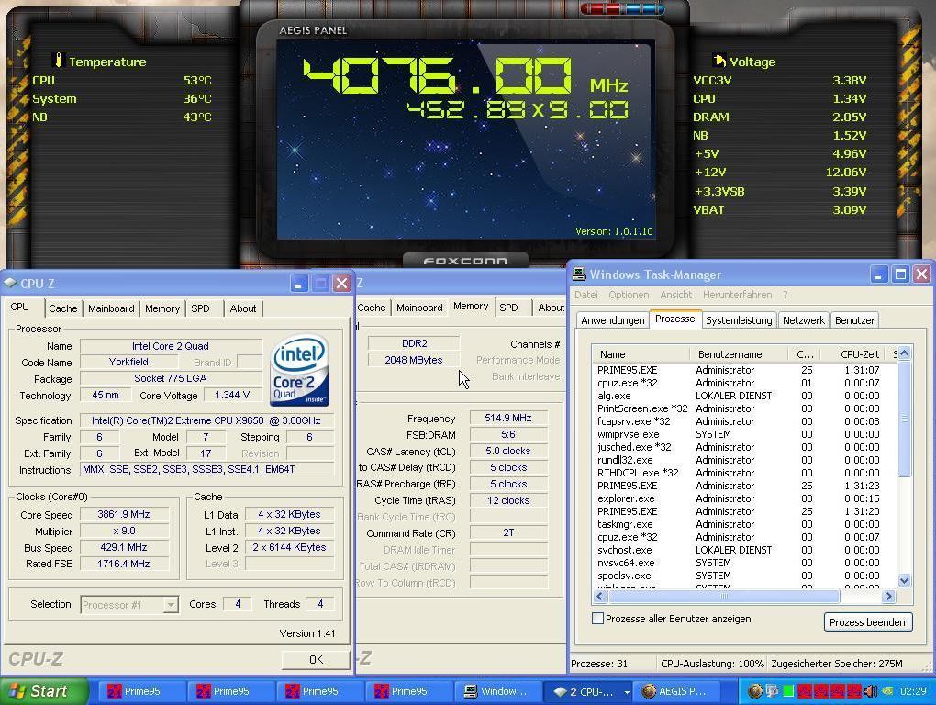The height and width of the screenshot is (705, 936).
Task: Open the About tab in front CPU-Z
Action: coord(243,308)
